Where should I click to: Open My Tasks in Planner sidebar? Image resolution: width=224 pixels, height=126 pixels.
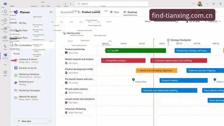click(23, 30)
